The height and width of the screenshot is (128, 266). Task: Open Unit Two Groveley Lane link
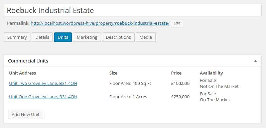tap(43, 83)
